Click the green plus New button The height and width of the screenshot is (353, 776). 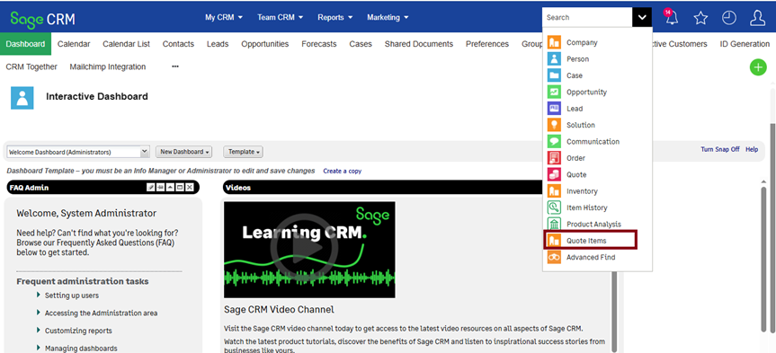coord(758,67)
